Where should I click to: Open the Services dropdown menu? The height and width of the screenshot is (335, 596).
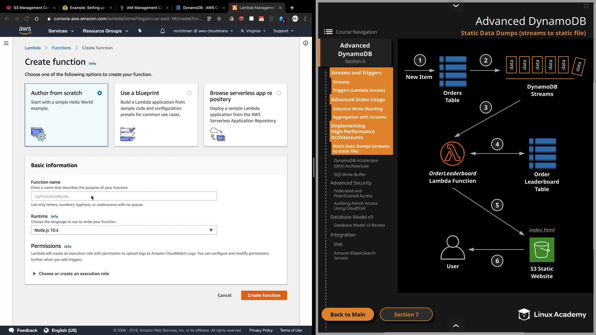pyautogui.click(x=61, y=31)
